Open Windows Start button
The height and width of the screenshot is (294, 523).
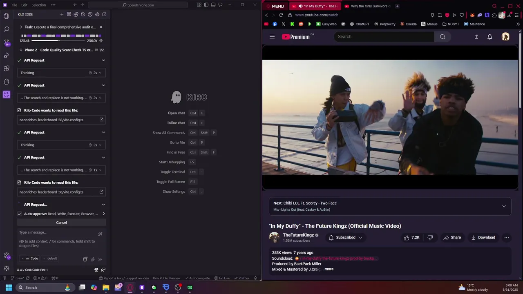click(x=9, y=287)
